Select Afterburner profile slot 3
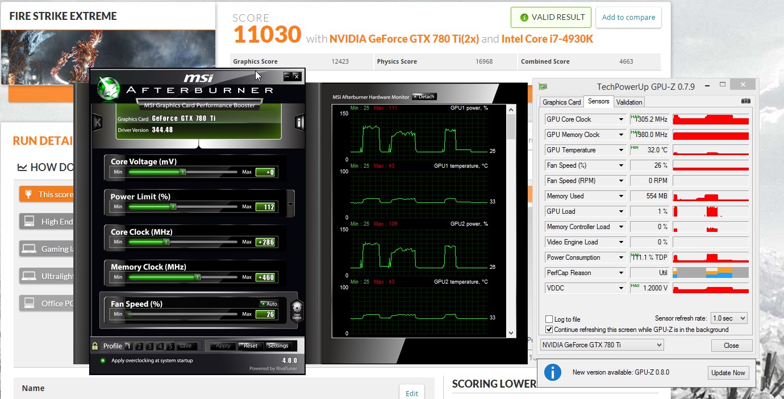The width and height of the screenshot is (784, 399). click(150, 346)
